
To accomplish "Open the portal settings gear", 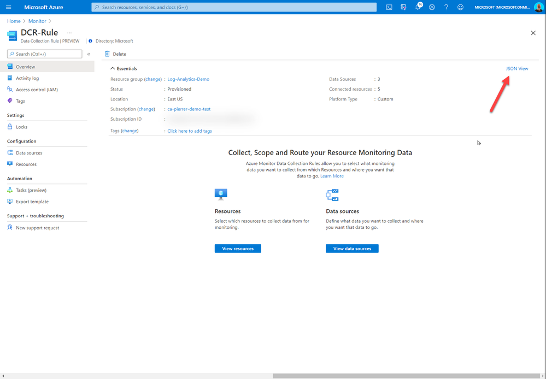I will coord(432,7).
